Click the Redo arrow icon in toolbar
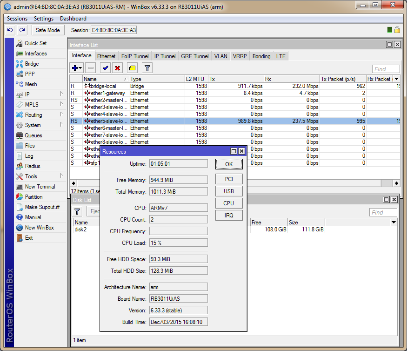Image resolution: width=407 pixels, height=351 pixels. pyautogui.click(x=22, y=30)
